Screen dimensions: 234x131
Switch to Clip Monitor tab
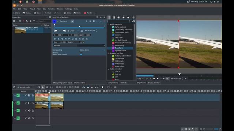(x=141, y=83)
